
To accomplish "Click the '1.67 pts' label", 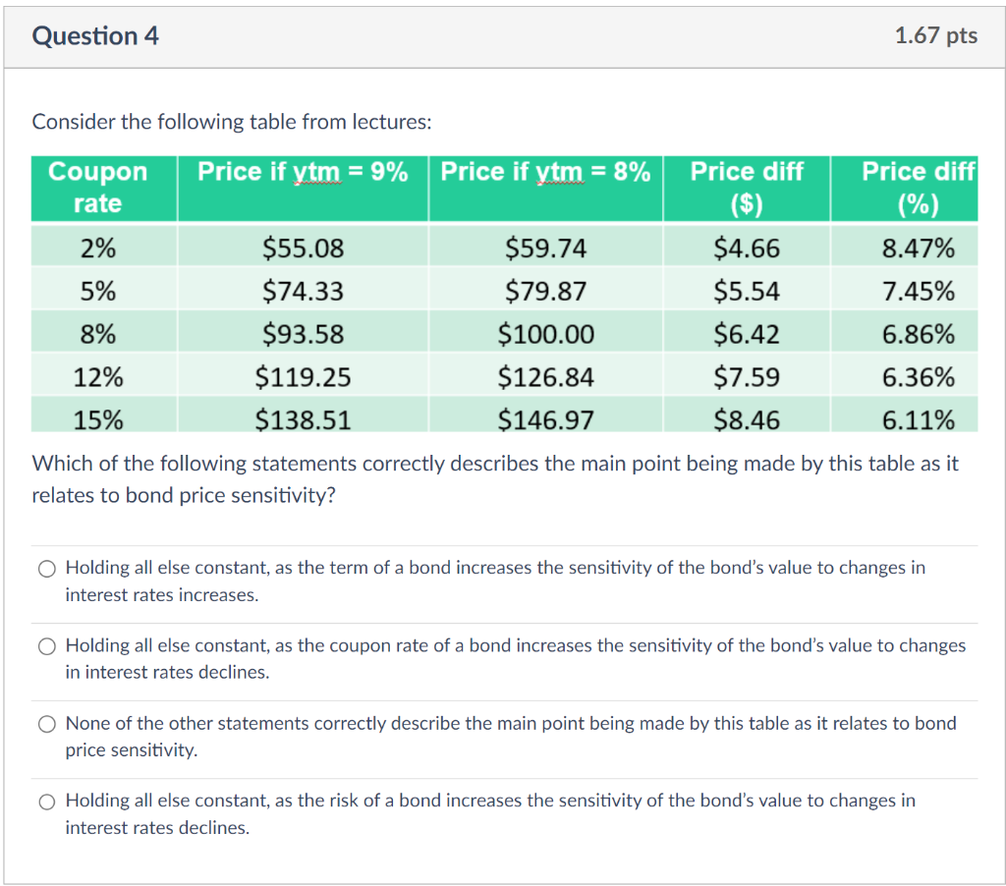I will click(935, 35).
